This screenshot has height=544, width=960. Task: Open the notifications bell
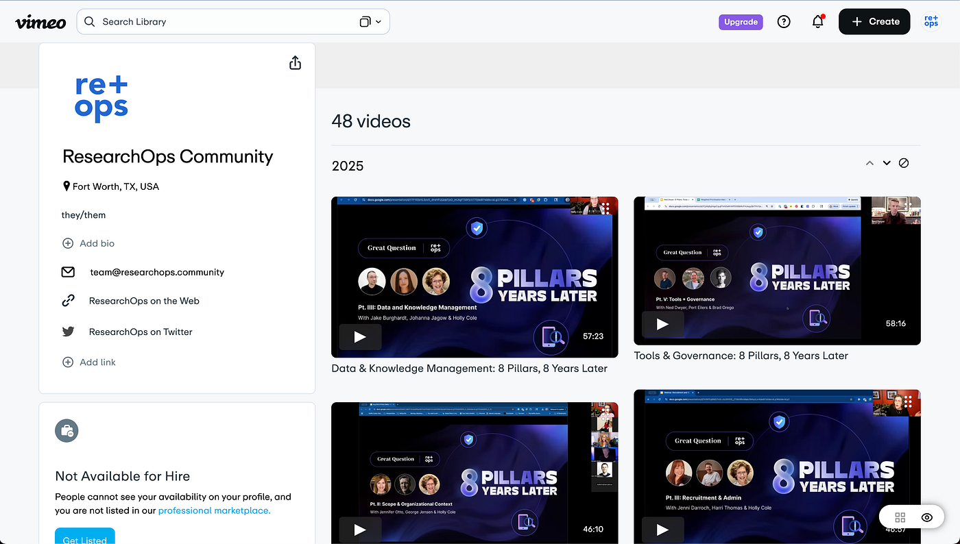pos(817,22)
